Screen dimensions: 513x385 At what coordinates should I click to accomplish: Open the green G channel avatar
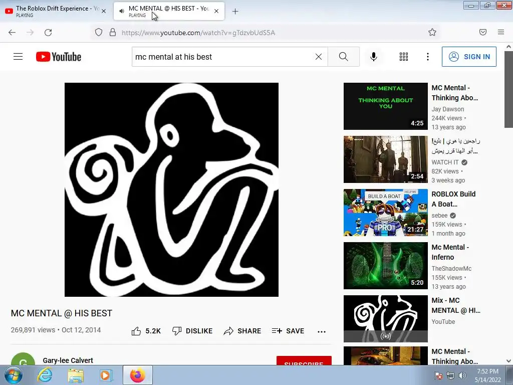pos(23,360)
